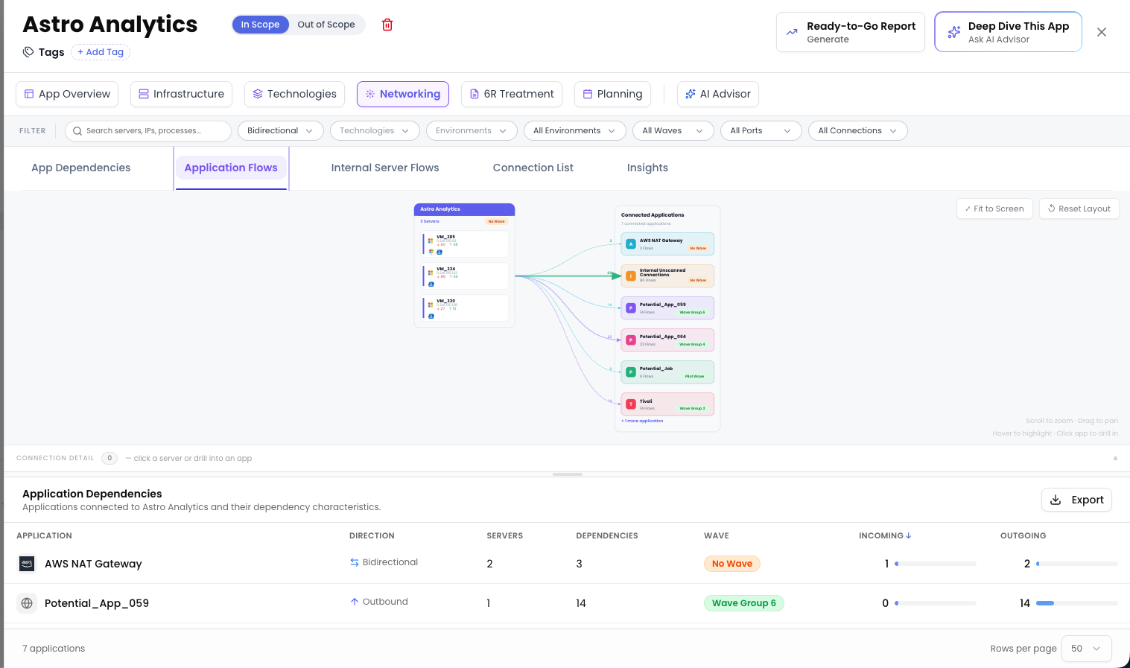This screenshot has height=668, width=1130.
Task: Switch to Insights sub-tab
Action: click(x=647, y=168)
